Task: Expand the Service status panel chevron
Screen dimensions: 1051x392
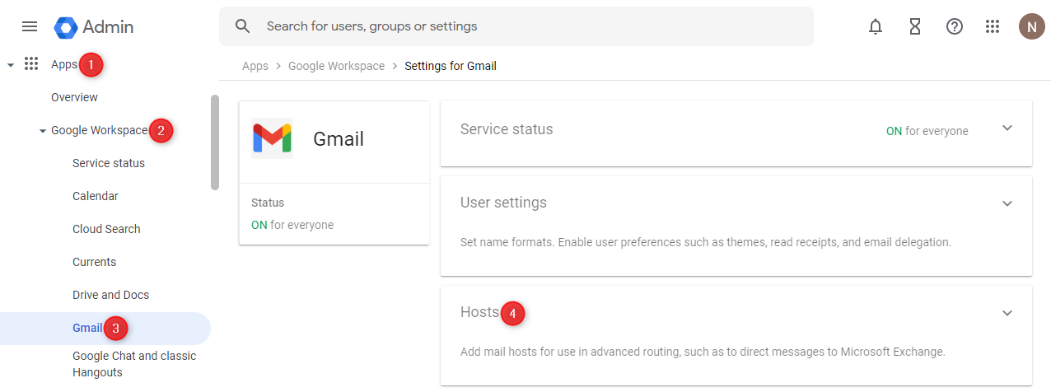Action: [1007, 128]
